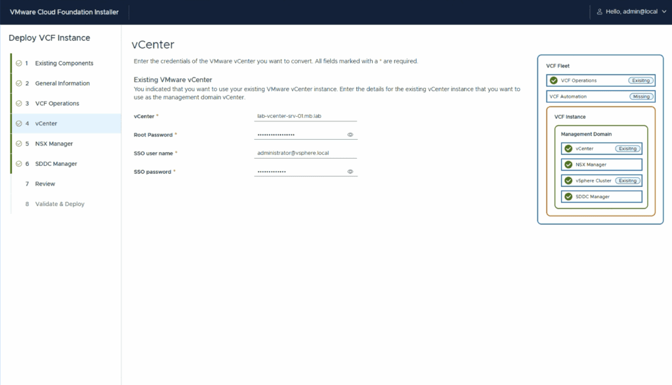
Task: Click completed check icon for General Information step
Action: [18, 83]
